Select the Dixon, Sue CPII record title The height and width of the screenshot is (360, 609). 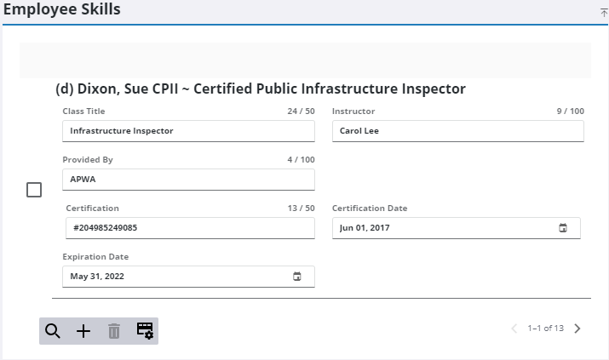260,89
